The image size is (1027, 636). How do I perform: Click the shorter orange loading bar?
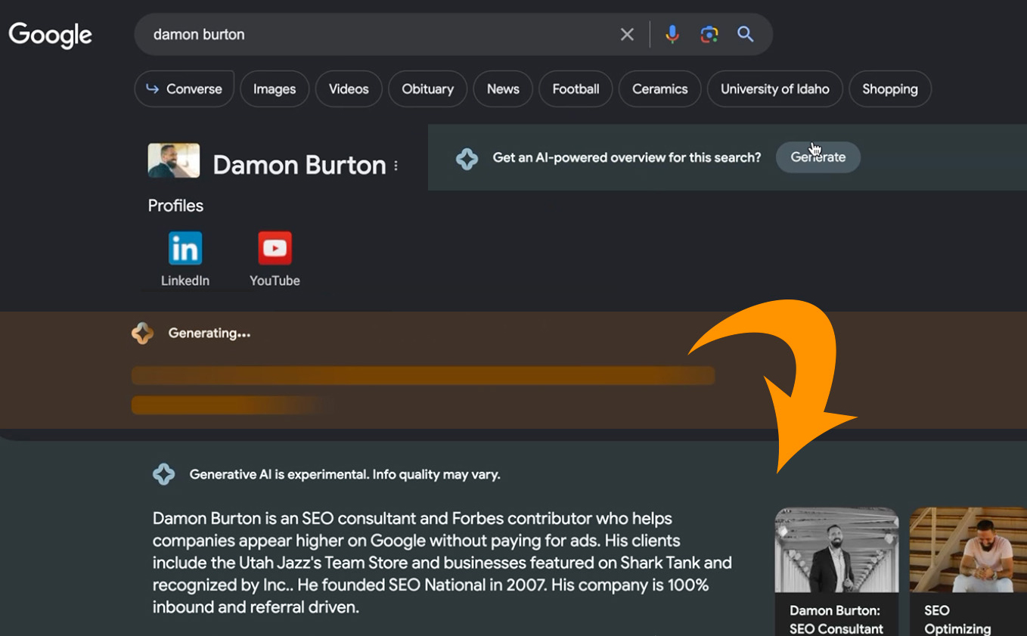(x=233, y=405)
